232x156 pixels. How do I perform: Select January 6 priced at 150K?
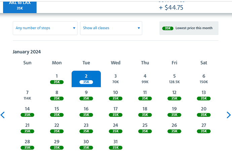[204, 79]
